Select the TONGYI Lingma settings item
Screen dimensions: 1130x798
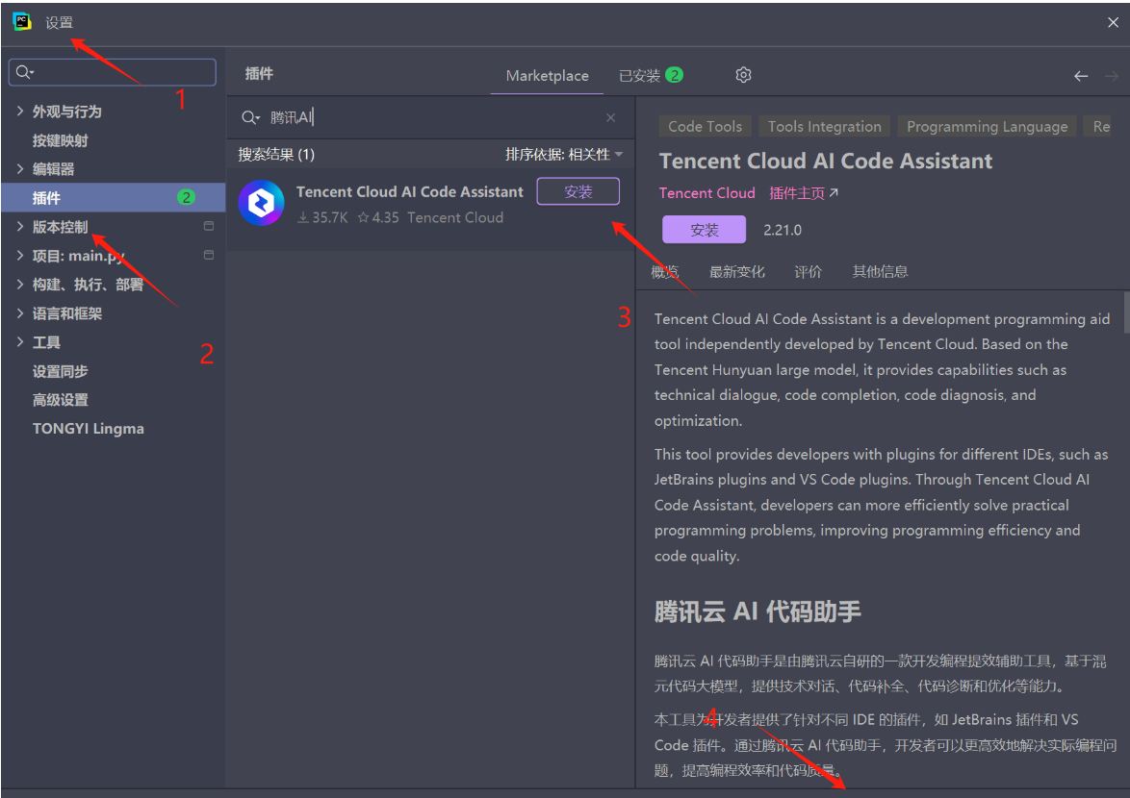click(88, 428)
